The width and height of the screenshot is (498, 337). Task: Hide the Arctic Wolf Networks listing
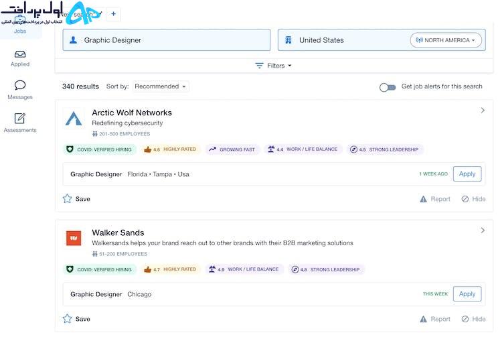point(473,199)
